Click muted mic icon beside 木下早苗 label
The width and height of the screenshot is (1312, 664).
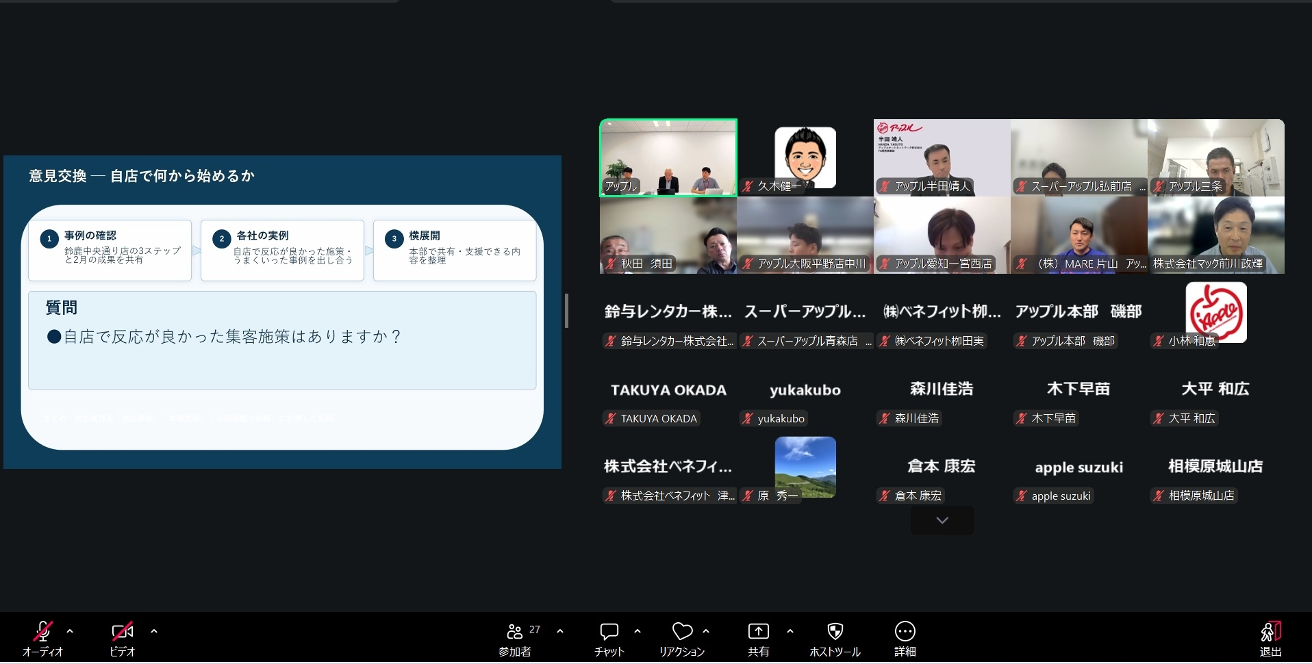tap(1022, 418)
